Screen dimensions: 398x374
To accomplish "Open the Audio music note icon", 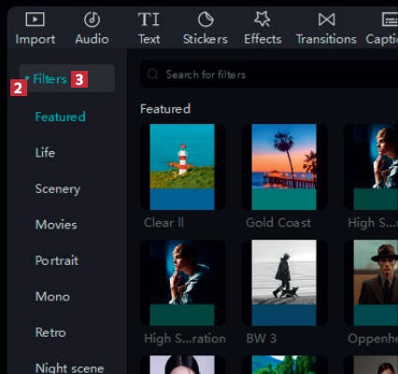I will (x=92, y=20).
